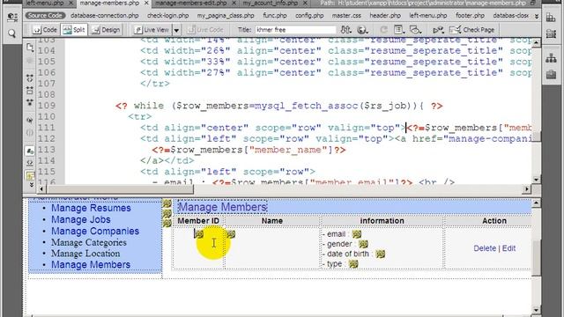Click the Live Code button

205,30
